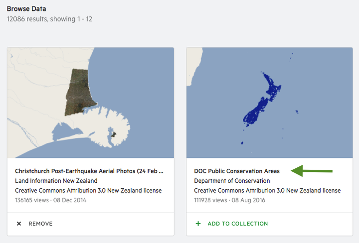Open Creative Commons license under DOC dataset
This screenshot has height=243, width=359.
pos(267,190)
